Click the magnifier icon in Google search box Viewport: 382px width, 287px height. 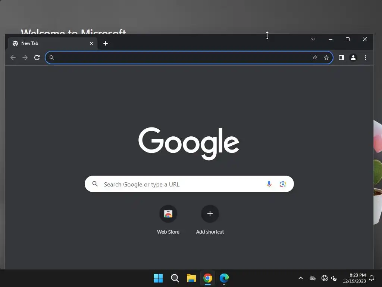coord(95,184)
